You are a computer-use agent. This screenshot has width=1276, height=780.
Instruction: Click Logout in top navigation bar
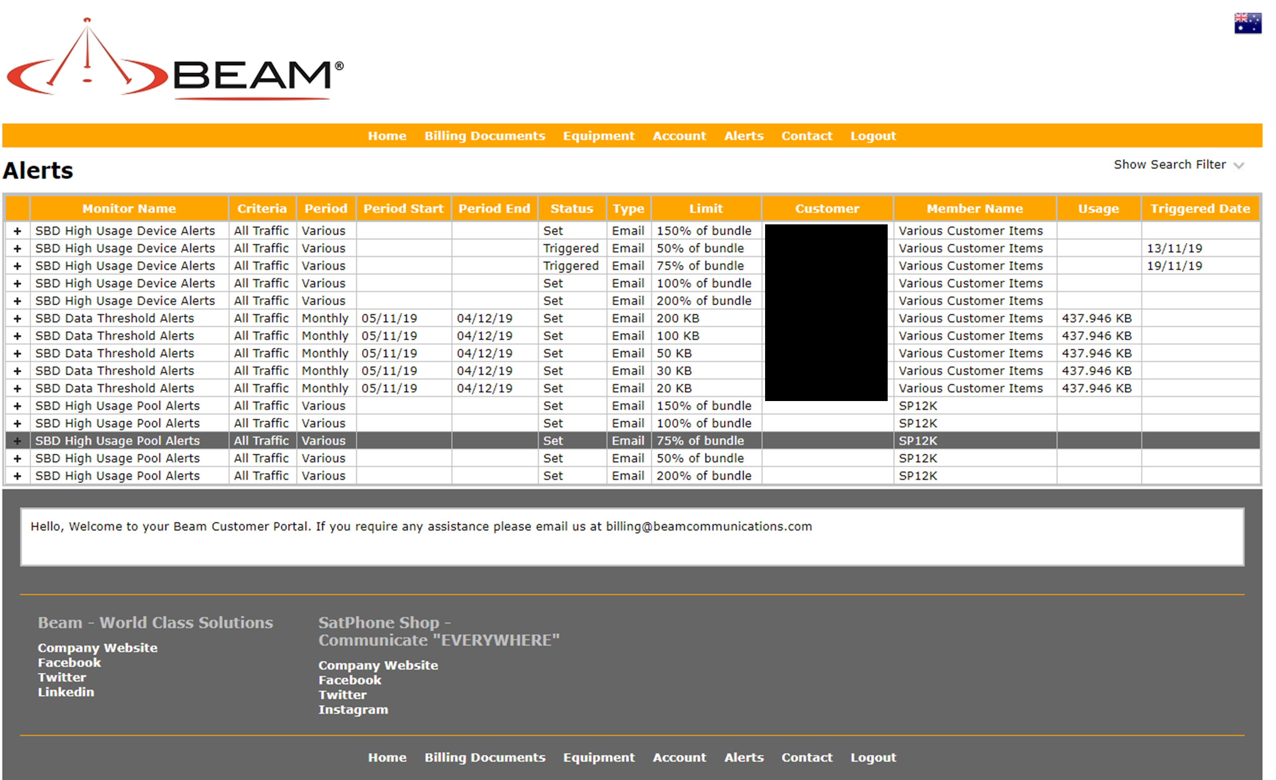tap(873, 136)
